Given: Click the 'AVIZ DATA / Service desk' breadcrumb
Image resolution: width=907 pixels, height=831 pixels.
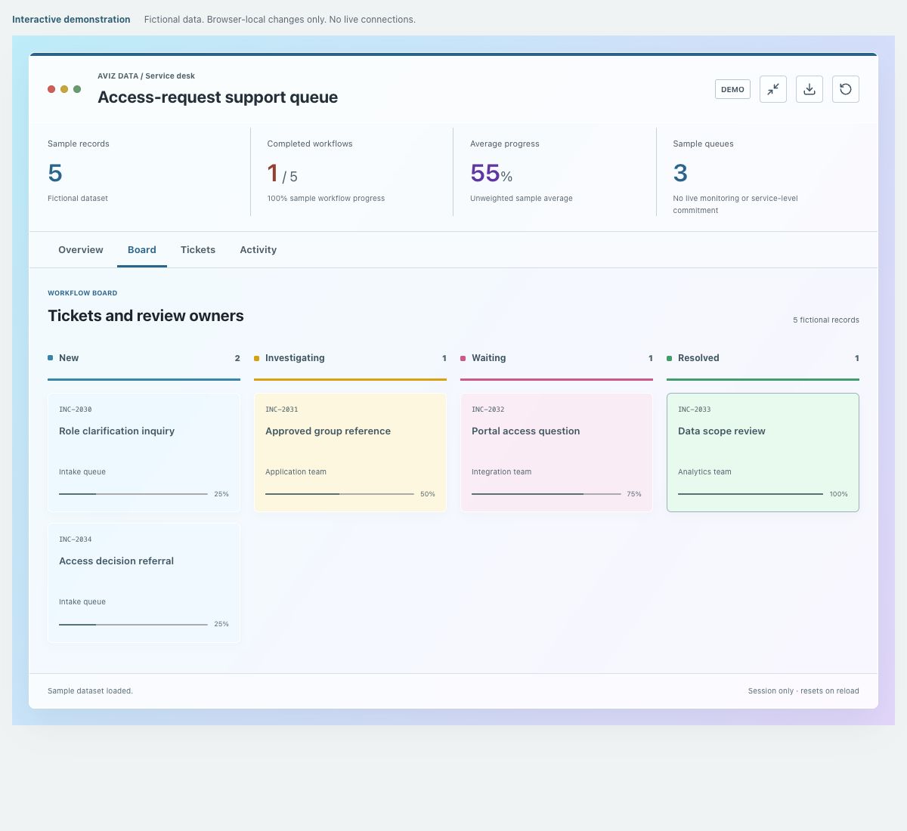Looking at the screenshot, I should (146, 76).
